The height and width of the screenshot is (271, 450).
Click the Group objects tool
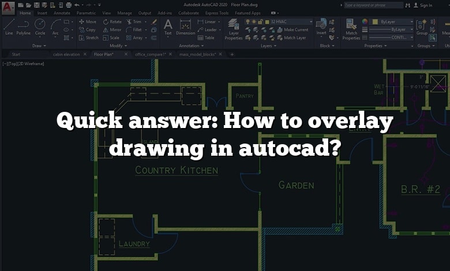[422, 27]
